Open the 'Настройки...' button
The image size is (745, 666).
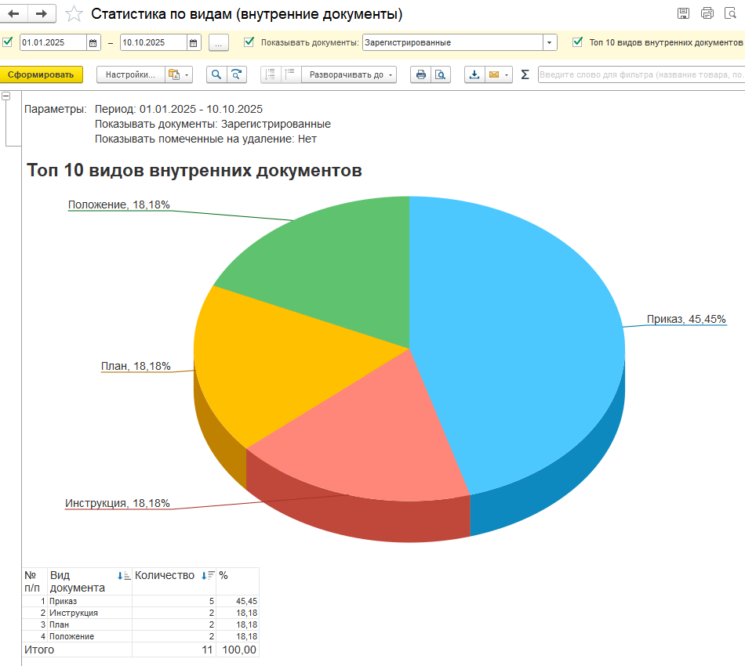(x=130, y=75)
